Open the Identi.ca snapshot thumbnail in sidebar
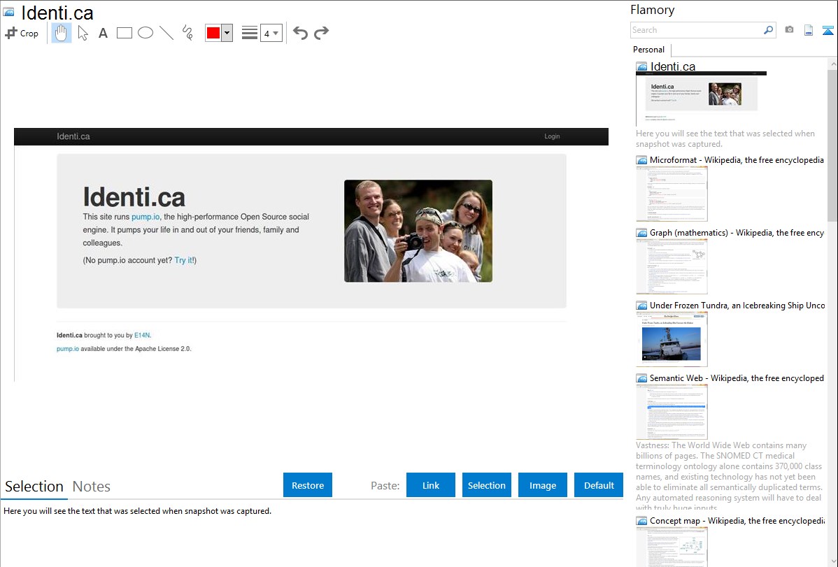The image size is (838, 567). coord(701,99)
